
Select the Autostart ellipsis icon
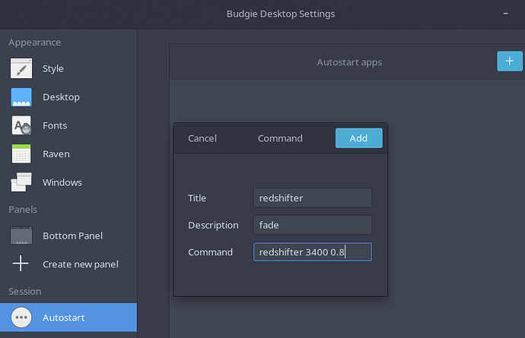[21, 317]
